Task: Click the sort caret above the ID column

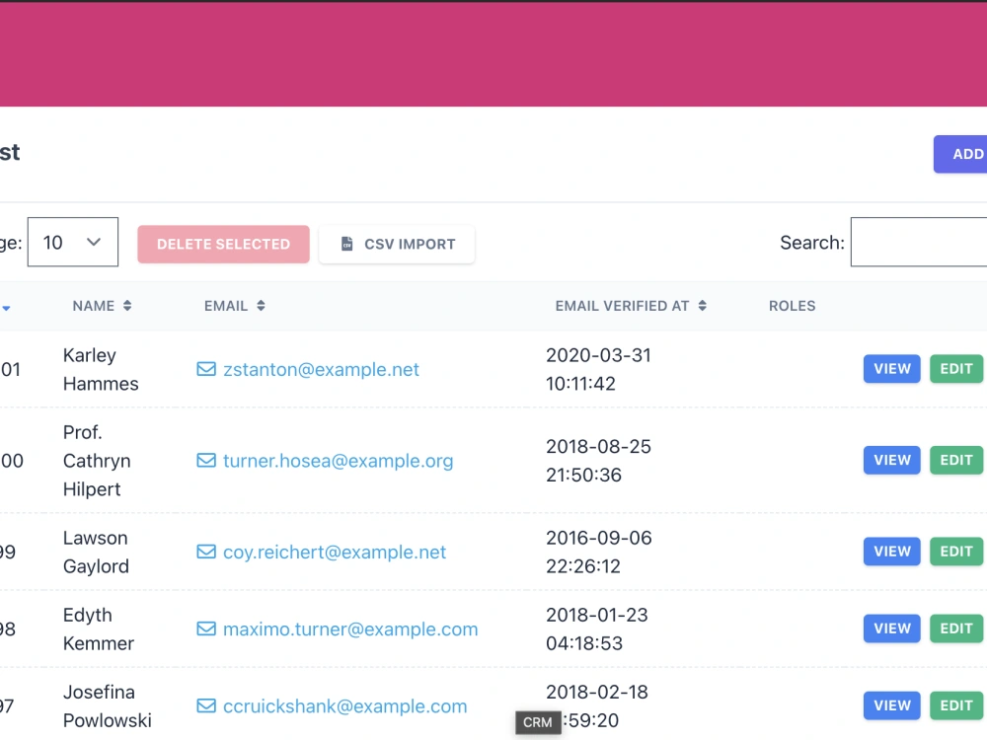Action: tap(8, 308)
